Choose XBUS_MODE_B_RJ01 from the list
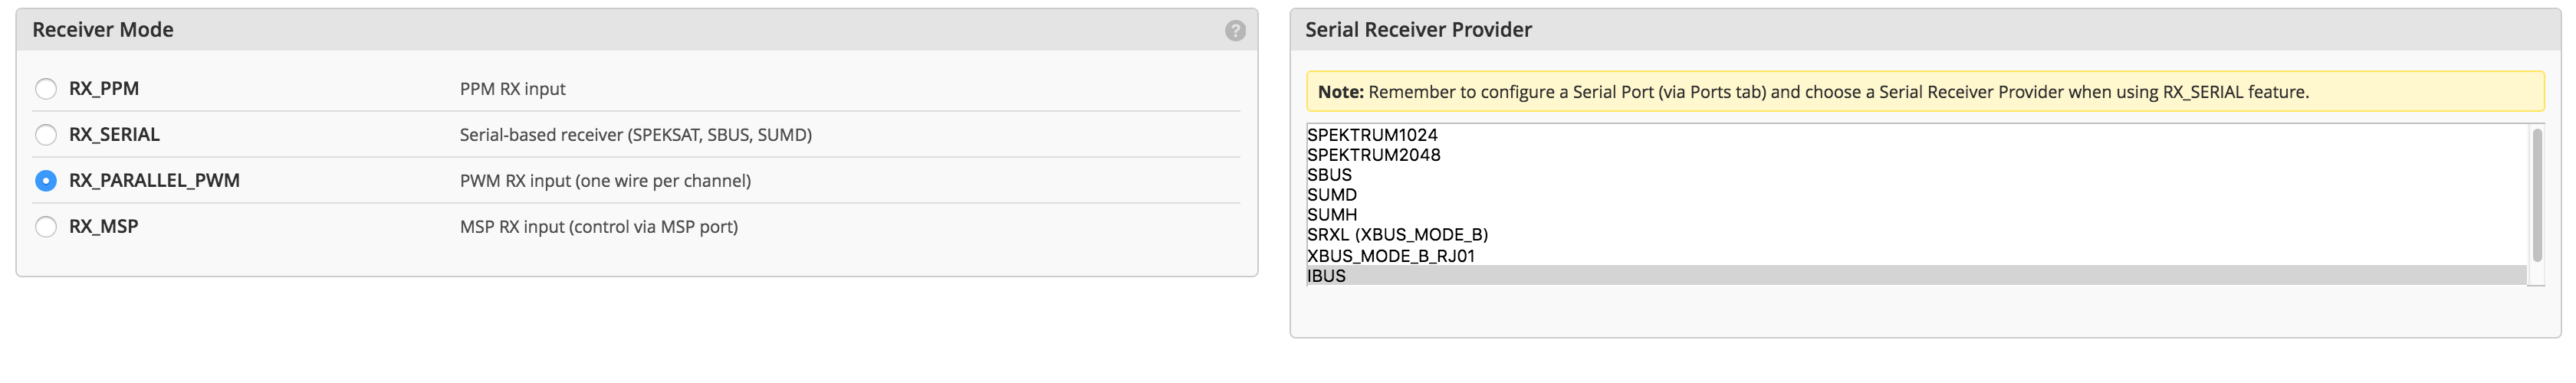This screenshot has height=383, width=2576. 1390,256
